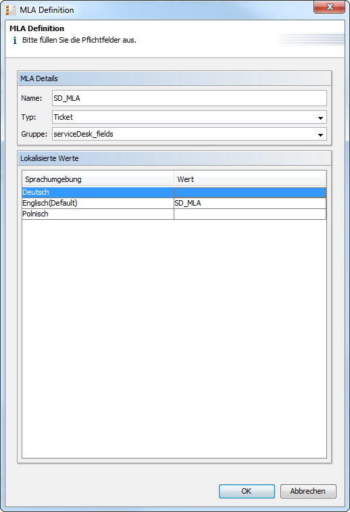Select the Polnisch language row

click(174, 214)
